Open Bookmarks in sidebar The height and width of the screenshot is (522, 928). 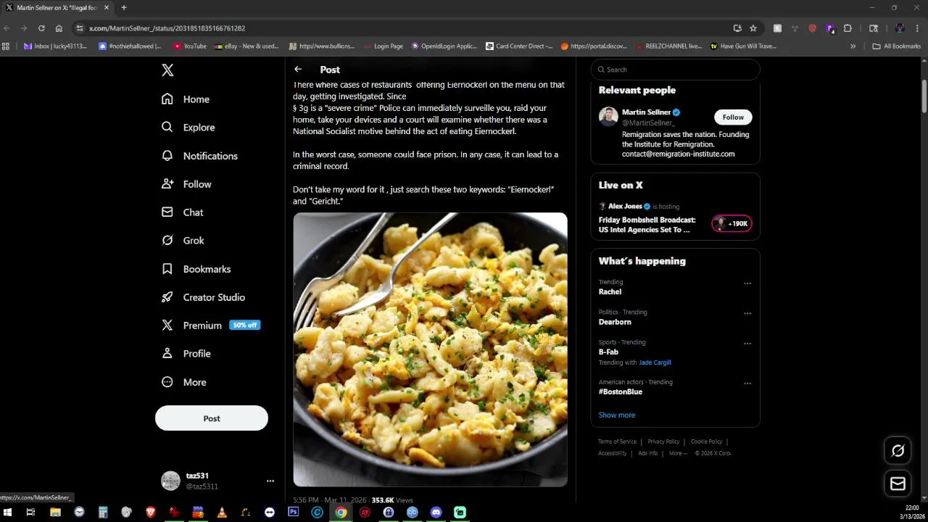[x=196, y=269]
